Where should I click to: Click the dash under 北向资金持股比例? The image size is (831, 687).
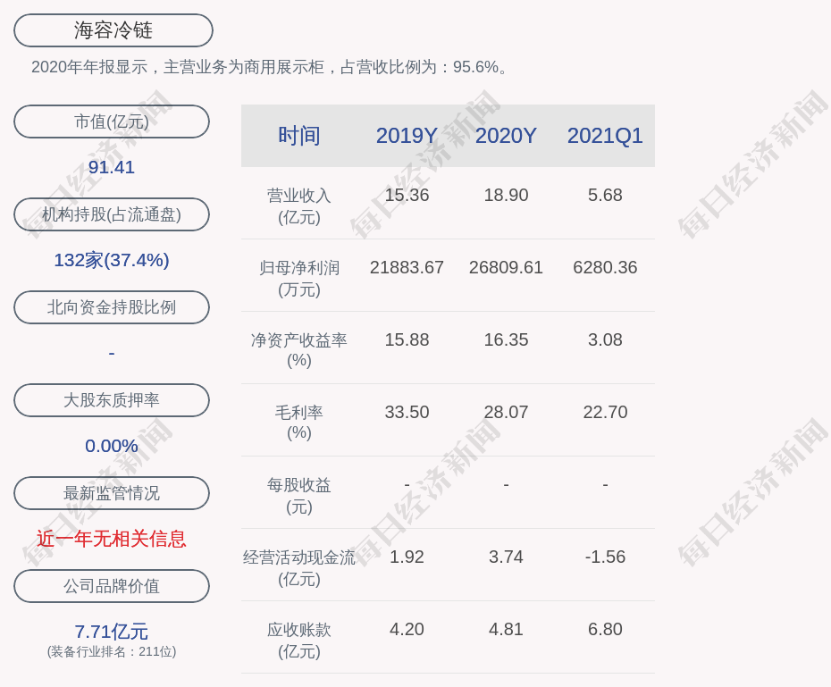[x=112, y=353]
